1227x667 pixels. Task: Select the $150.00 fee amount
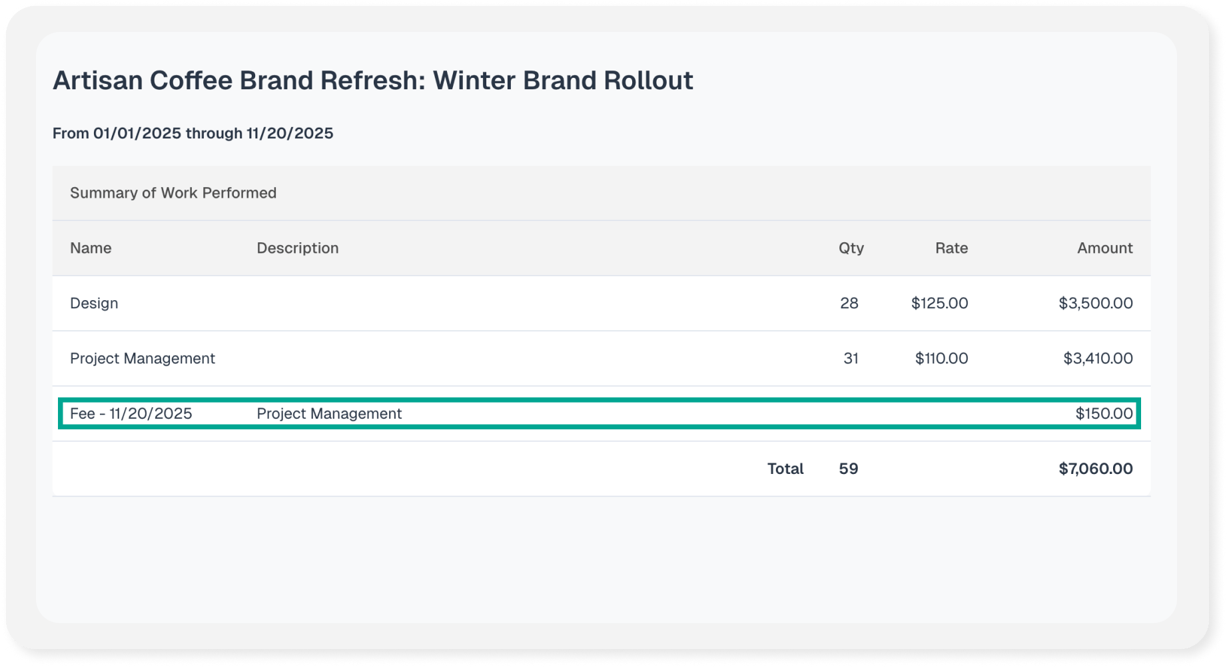coord(1103,414)
